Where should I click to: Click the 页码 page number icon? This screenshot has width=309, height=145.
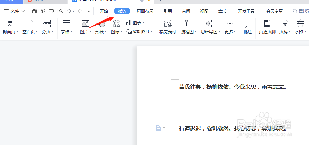pyautogui.click(x=285, y=23)
